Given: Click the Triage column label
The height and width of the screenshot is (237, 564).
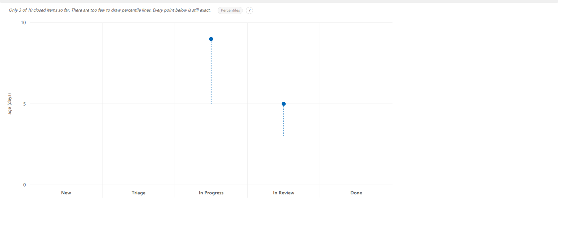Looking at the screenshot, I should pyautogui.click(x=138, y=193).
